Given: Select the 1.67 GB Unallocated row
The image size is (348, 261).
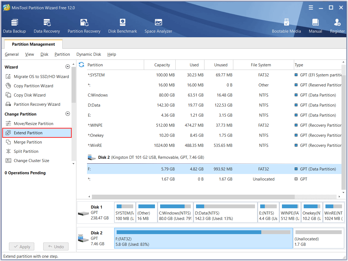Looking at the screenshot, I should pos(214,179).
